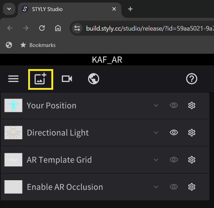
Task: Toggle visibility eye for AR Template Grid
Action: coord(174,160)
